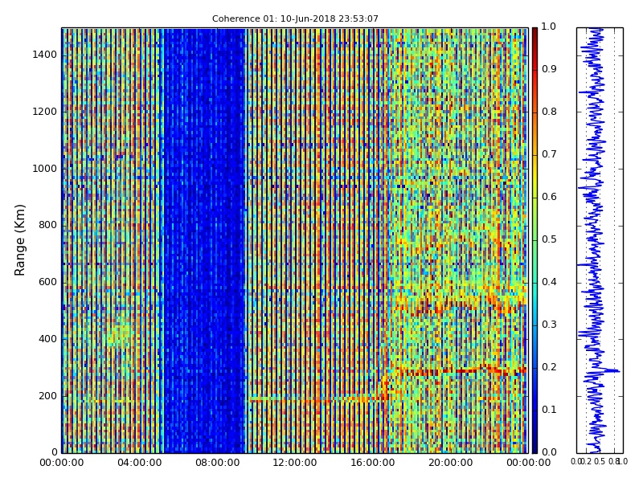Screen dimensions: 643x482
Task: Click the colorbar 0.2 value label
Action: (x=549, y=367)
